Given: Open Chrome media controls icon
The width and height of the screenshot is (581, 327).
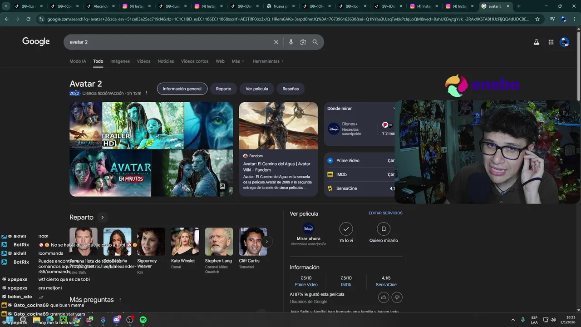Looking at the screenshot, I should (x=552, y=19).
